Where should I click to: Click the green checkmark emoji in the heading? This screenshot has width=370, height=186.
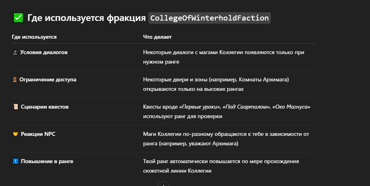(x=18, y=18)
